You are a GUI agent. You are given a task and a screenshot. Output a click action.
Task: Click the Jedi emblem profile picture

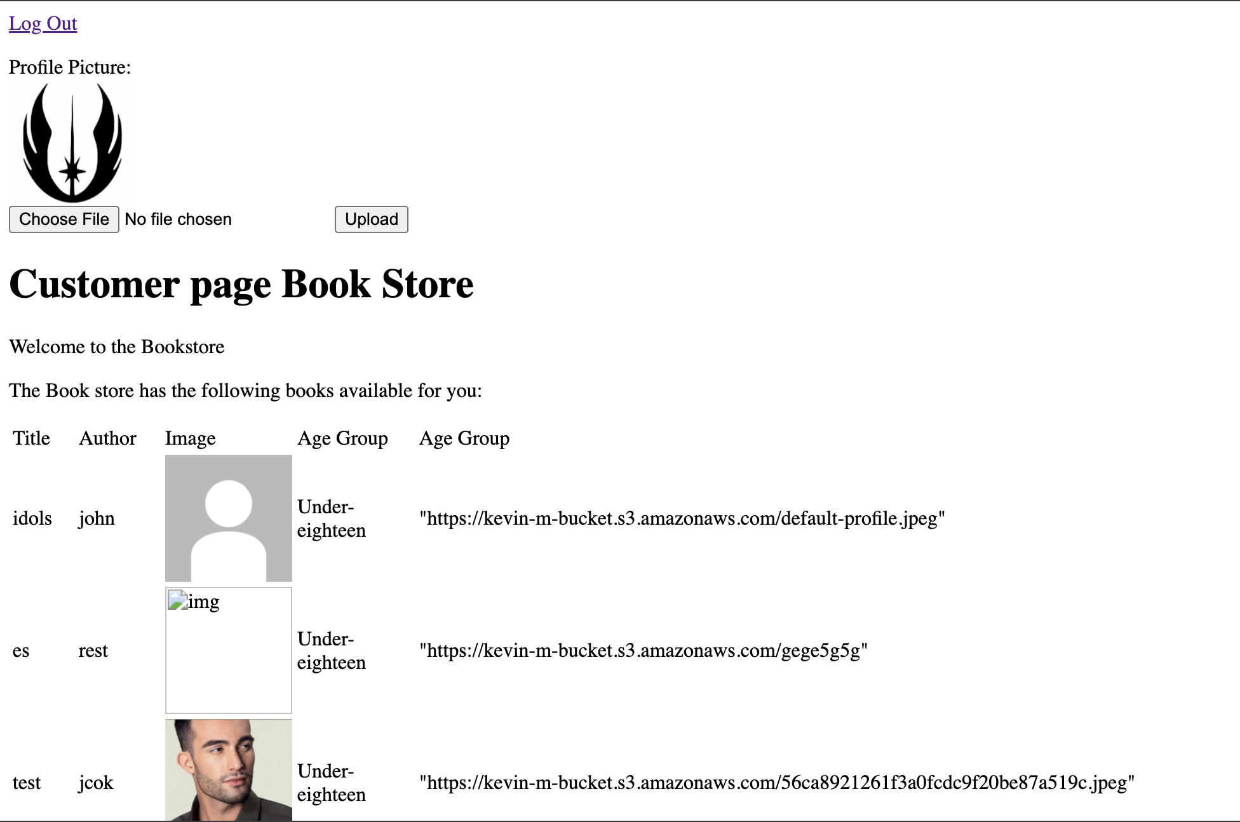72,143
